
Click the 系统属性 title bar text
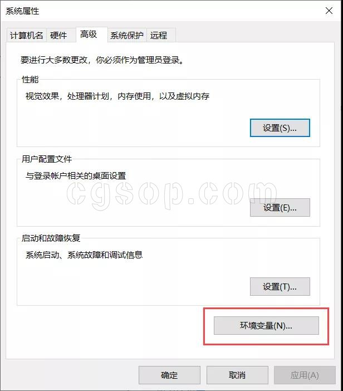tap(22, 11)
